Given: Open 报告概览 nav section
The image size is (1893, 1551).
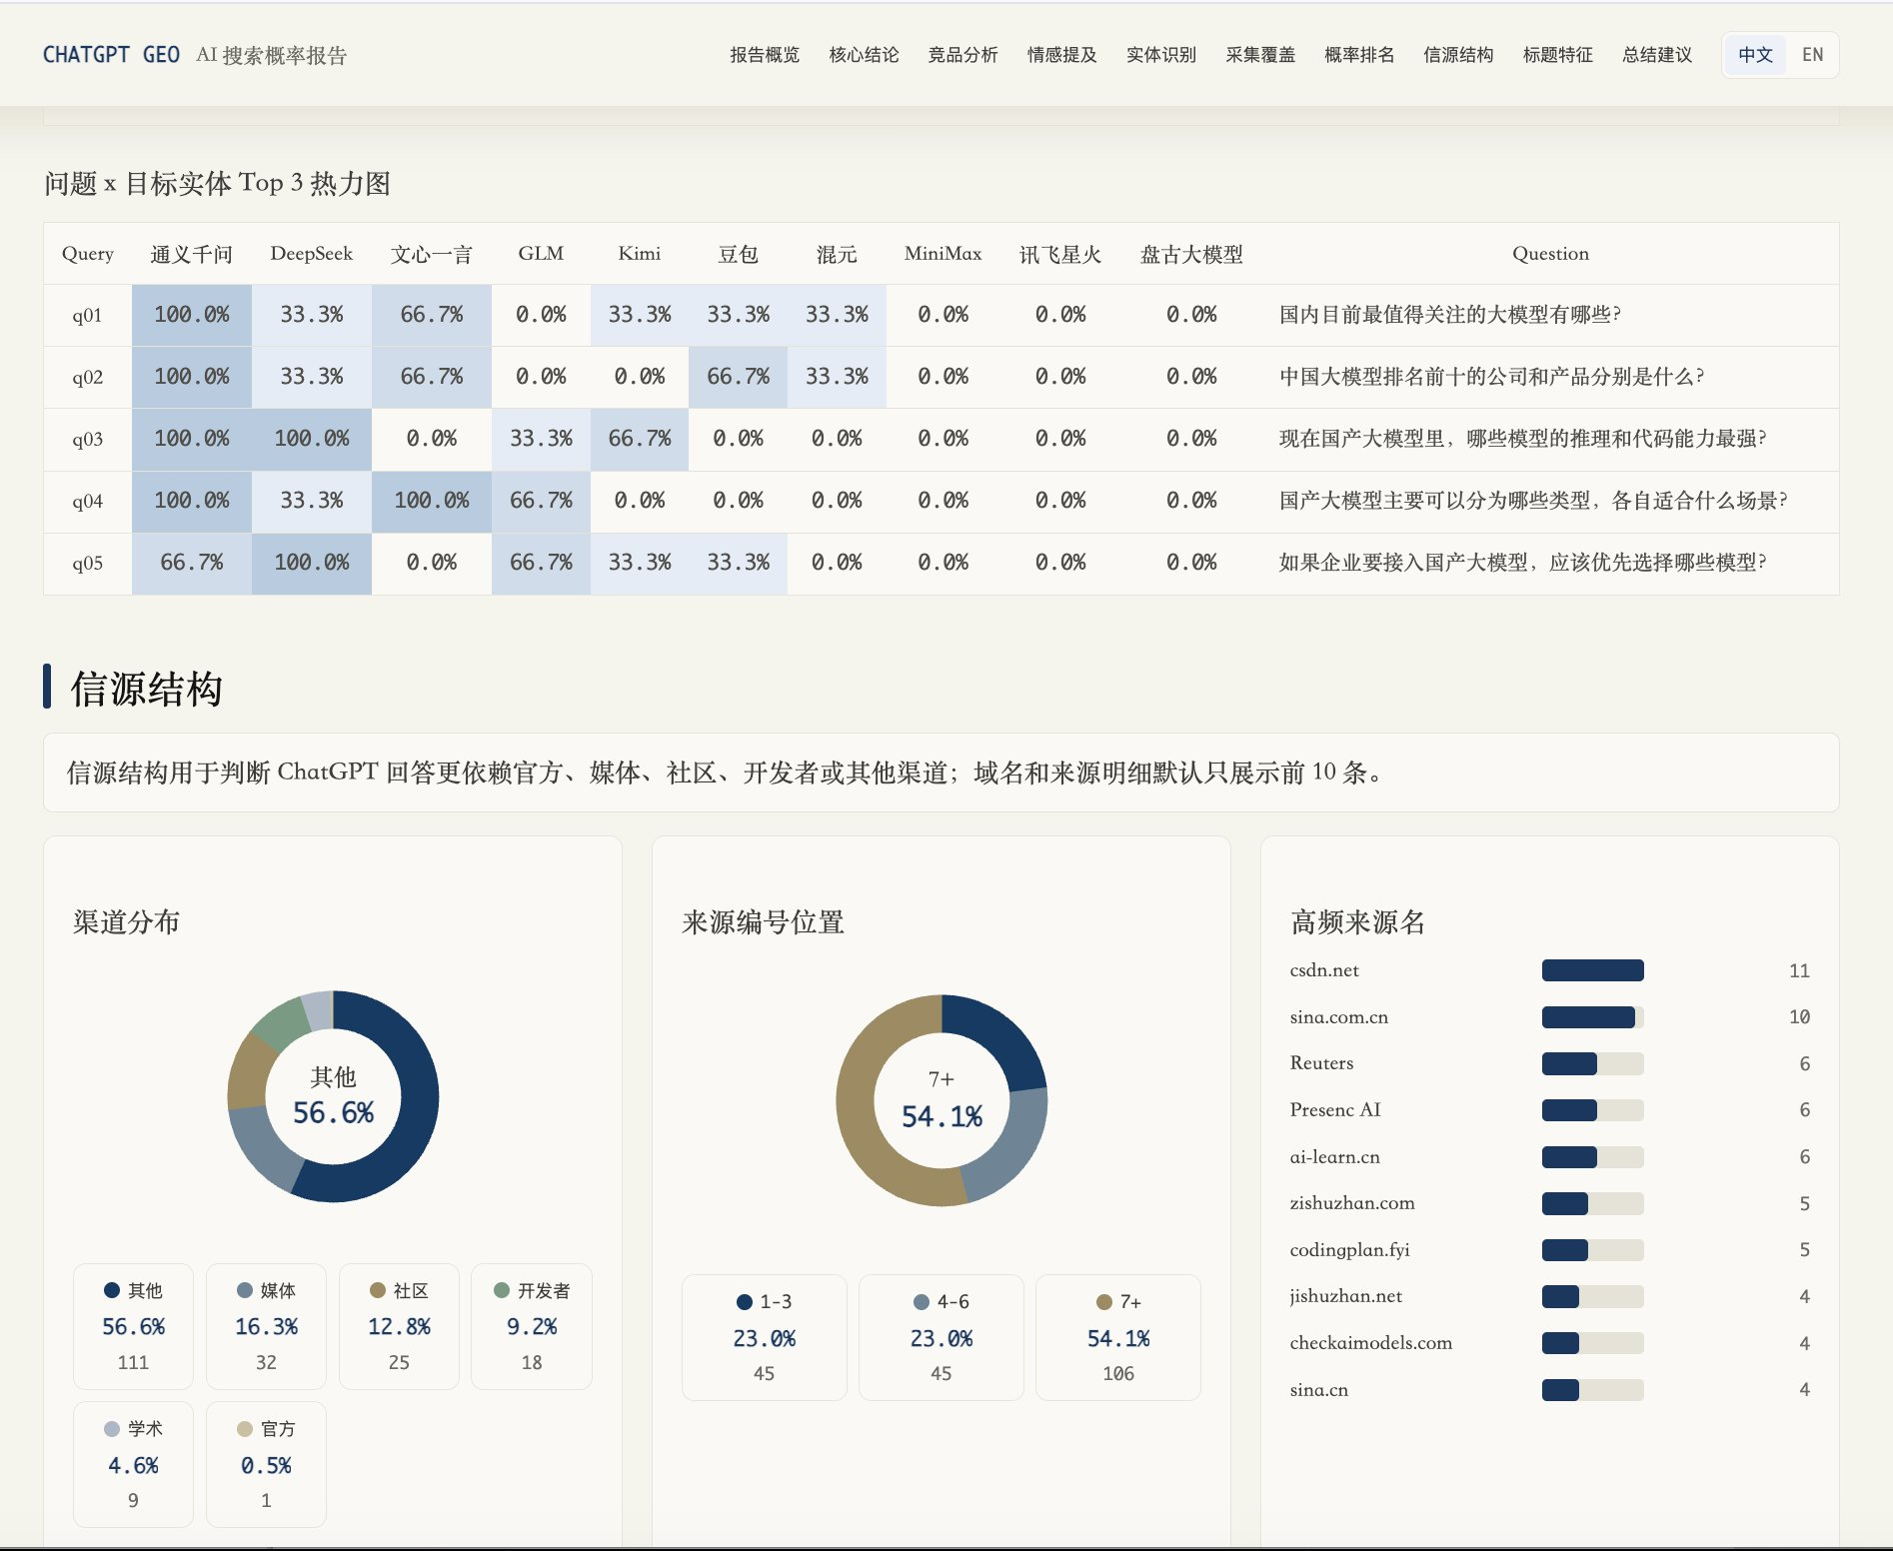Looking at the screenshot, I should 765,55.
